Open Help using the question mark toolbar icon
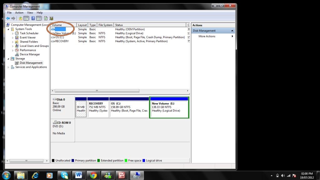The width and height of the screenshot is (320, 180). click(x=33, y=18)
